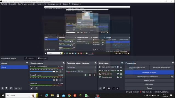Image resolution: width=175 pixels, height=98 pixels.
Task: Move source up arrow in Источники panel
Action: 113,88
